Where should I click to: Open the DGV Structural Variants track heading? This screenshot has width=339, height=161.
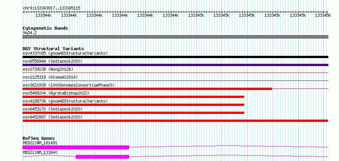[53, 49]
